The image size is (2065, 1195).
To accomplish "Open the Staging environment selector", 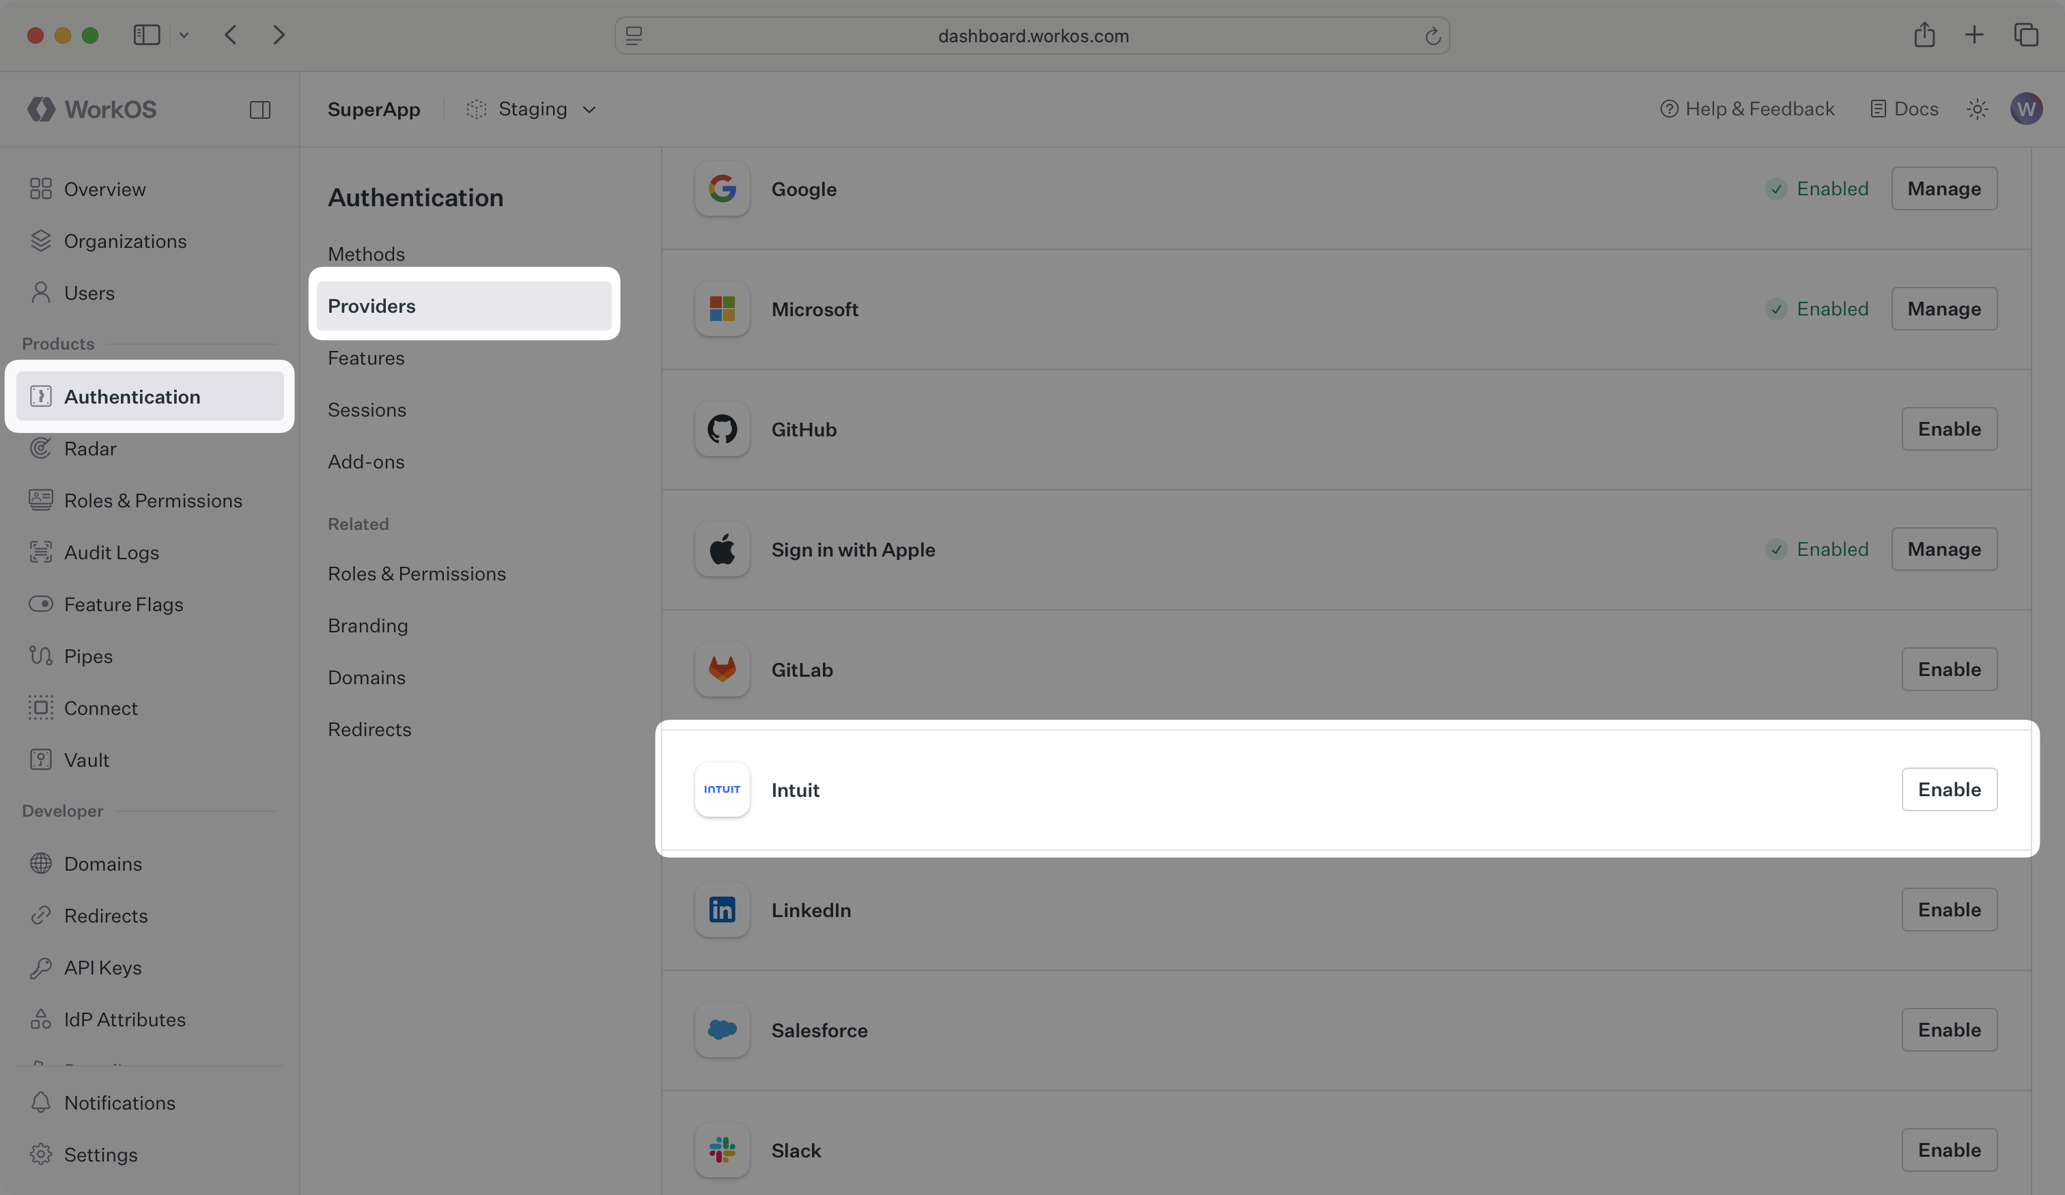I will 530,108.
